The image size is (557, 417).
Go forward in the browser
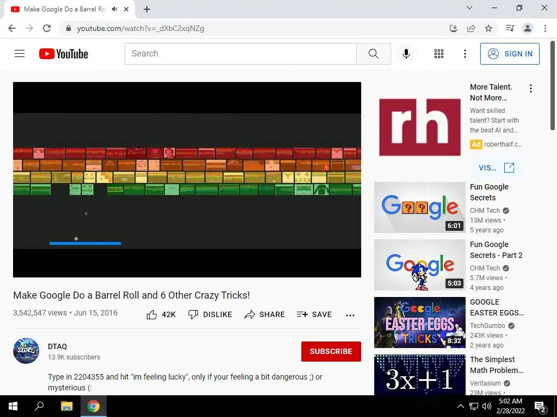click(x=29, y=28)
